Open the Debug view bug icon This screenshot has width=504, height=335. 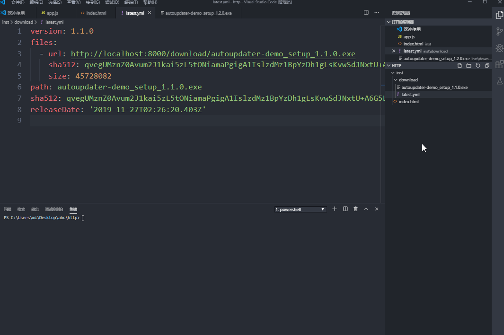click(x=499, y=48)
